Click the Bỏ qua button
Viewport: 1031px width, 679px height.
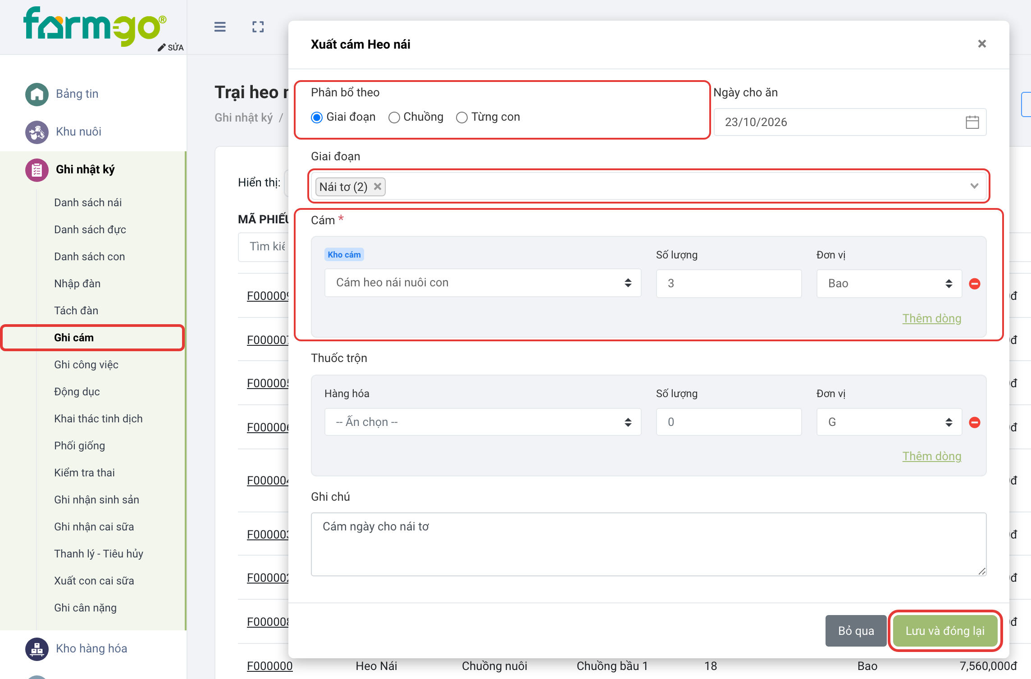[x=856, y=631]
